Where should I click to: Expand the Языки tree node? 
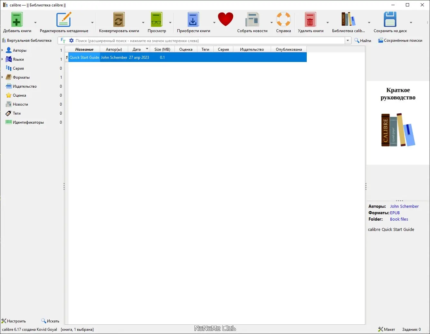pos(2,59)
